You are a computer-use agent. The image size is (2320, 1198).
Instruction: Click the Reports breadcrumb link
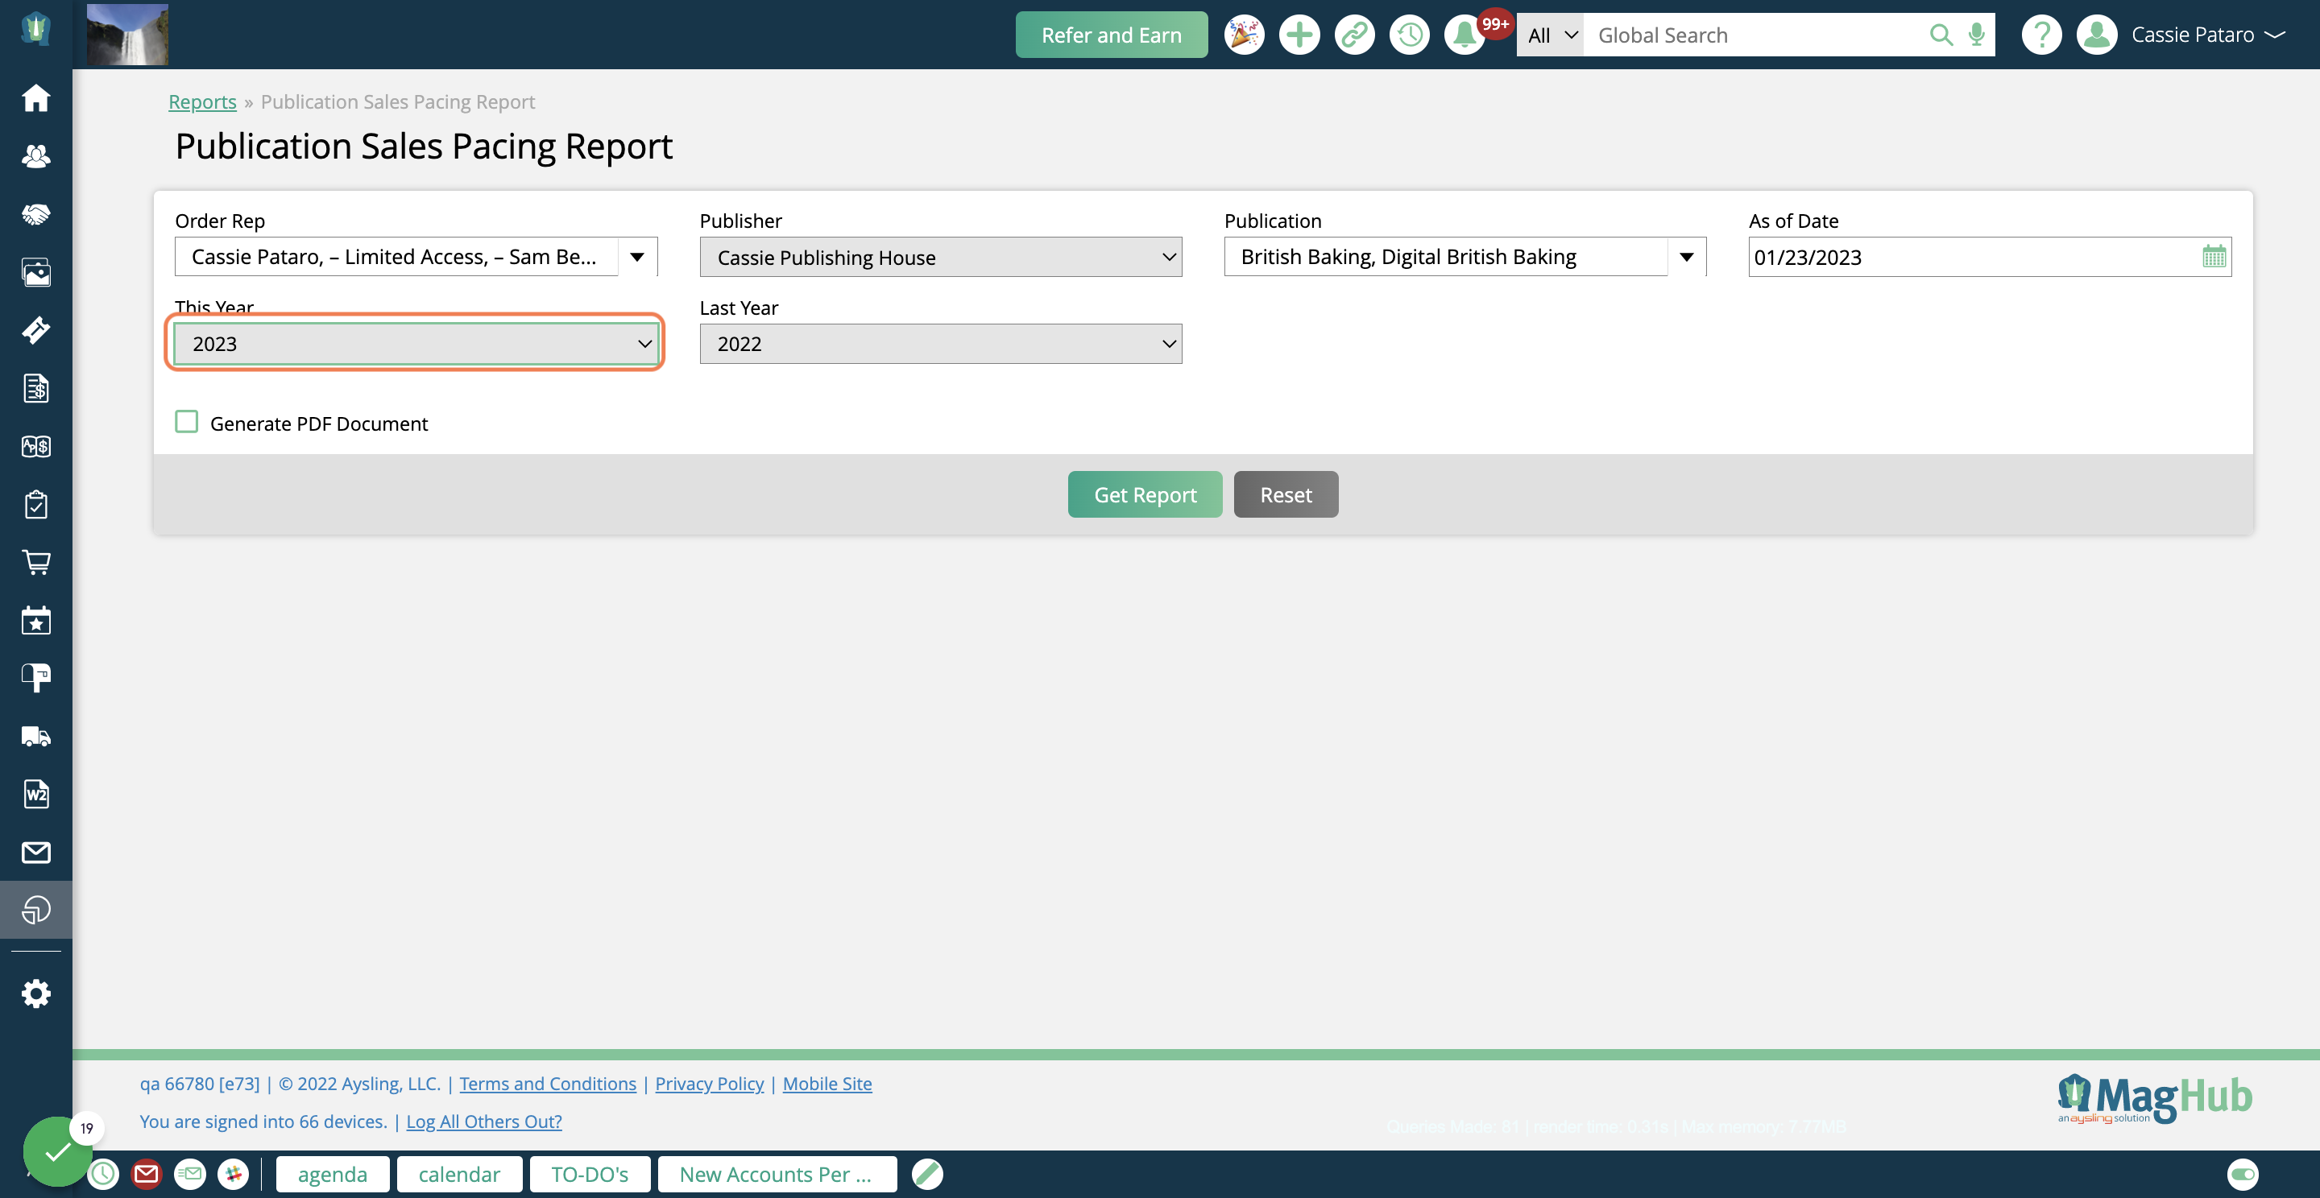coord(201,101)
